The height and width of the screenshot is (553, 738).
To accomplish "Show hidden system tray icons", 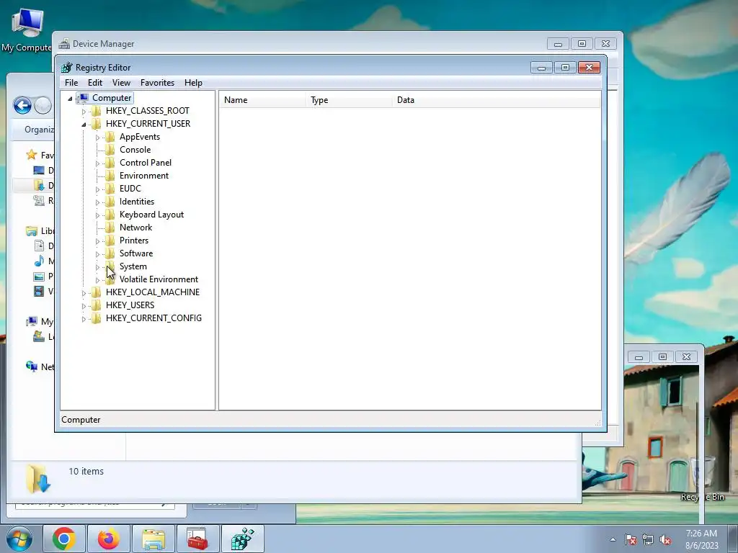I will click(613, 539).
